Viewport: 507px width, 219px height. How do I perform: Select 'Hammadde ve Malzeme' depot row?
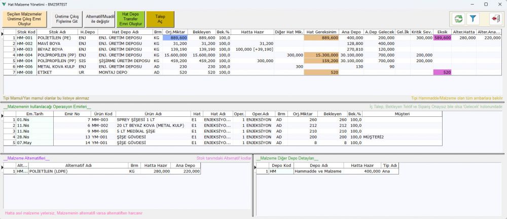(318, 171)
